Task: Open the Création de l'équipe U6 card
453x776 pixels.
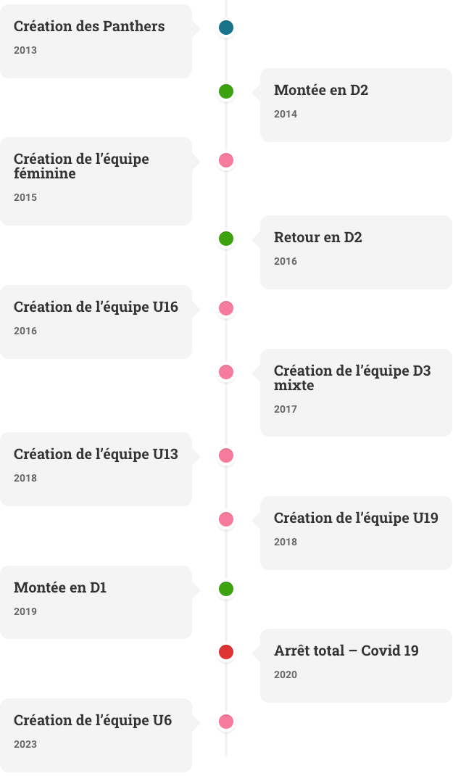Action: (96, 735)
